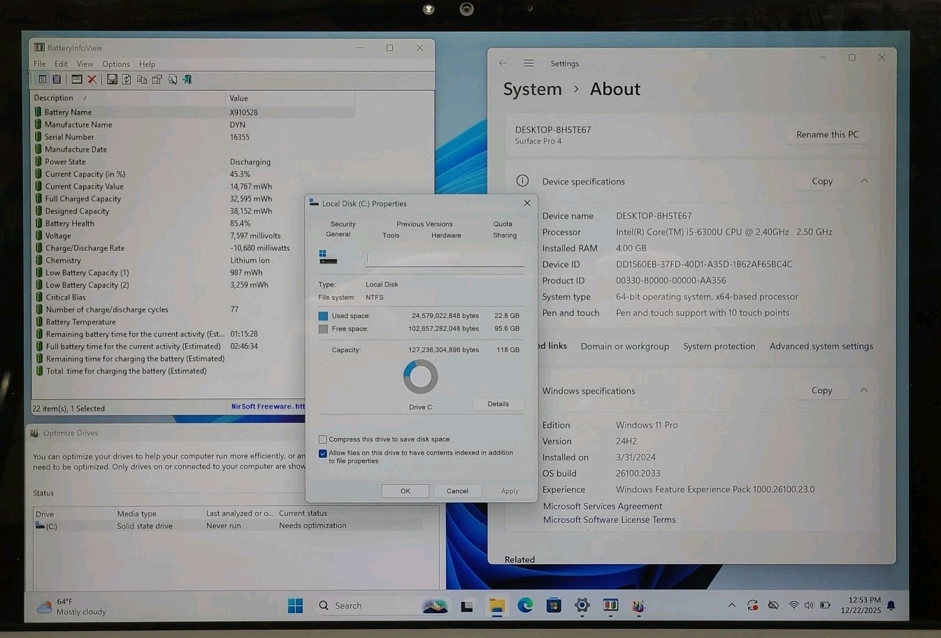The width and height of the screenshot is (941, 638).
Task: Open Domain or workgroup link
Action: click(x=625, y=346)
